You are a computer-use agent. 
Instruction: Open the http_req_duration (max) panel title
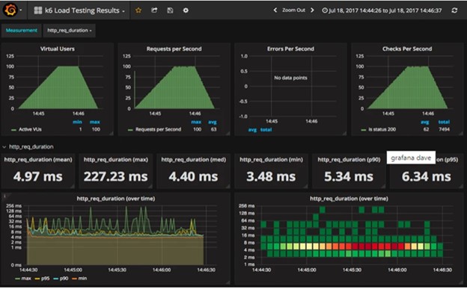[x=115, y=160]
